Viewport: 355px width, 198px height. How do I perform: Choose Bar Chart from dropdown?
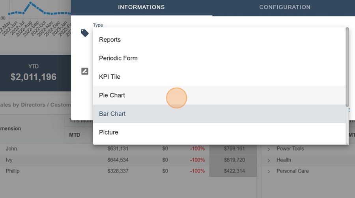[112, 114]
